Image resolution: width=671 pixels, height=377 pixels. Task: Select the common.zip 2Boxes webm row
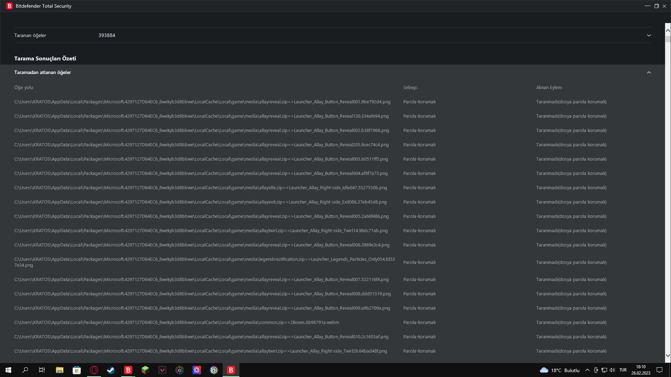176,322
